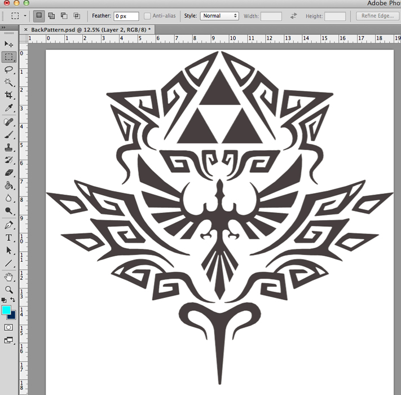
Task: Reset default foreground and background colors
Action: pyautogui.click(x=4, y=300)
